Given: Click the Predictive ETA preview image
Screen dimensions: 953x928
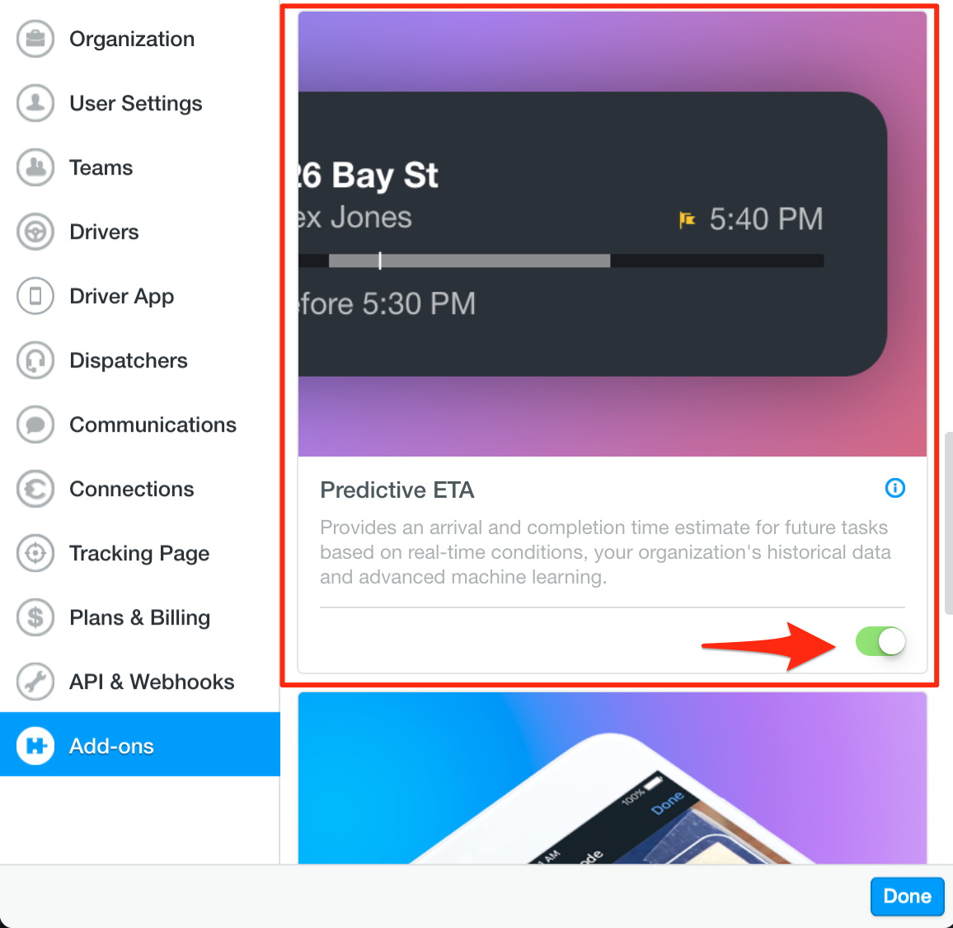Looking at the screenshot, I should click(x=612, y=234).
